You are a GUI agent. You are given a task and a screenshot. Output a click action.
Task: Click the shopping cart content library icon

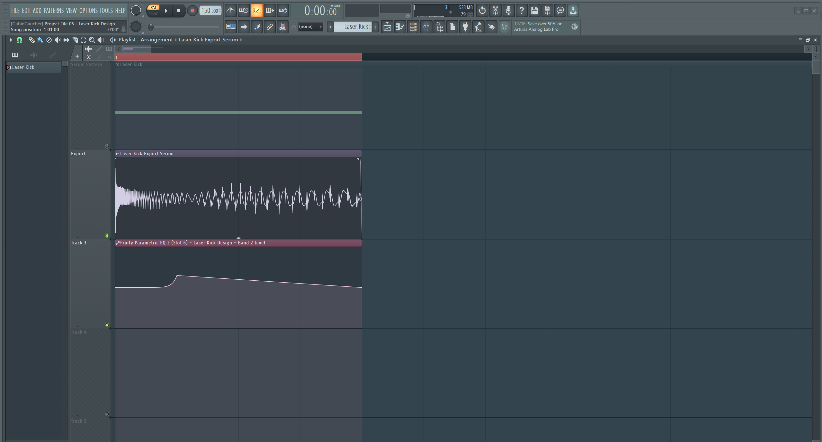504,27
